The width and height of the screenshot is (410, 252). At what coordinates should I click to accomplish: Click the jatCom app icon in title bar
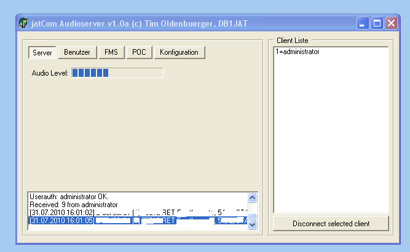point(23,23)
